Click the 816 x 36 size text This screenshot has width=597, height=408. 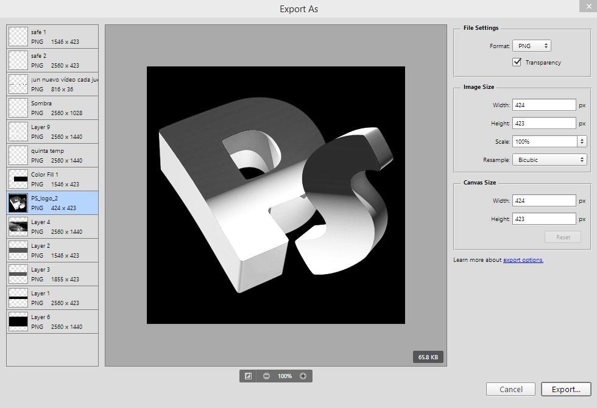click(x=62, y=89)
